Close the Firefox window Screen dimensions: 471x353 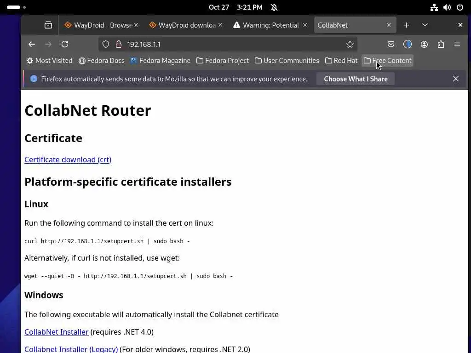(460, 25)
